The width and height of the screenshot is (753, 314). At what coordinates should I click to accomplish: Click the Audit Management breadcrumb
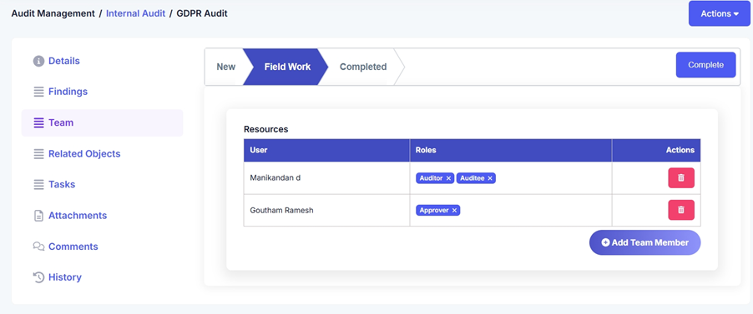tap(53, 13)
